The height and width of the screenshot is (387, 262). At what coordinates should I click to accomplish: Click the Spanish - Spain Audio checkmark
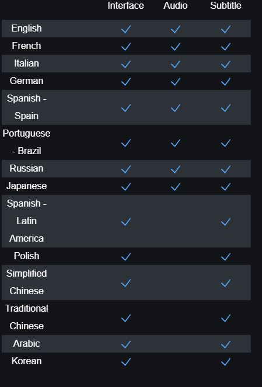pos(176,107)
